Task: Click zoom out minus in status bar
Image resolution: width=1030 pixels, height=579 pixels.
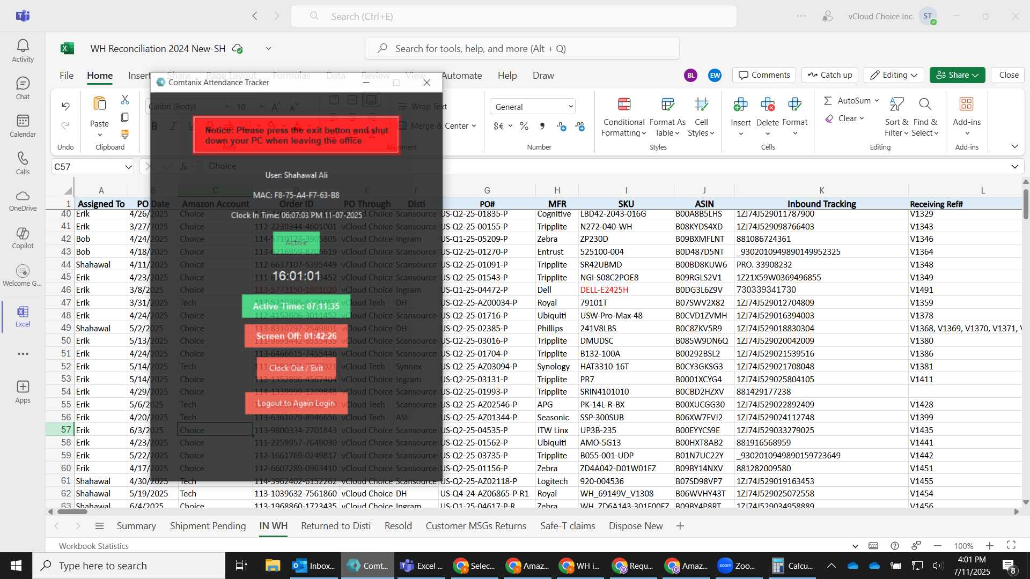Action: coord(938,546)
